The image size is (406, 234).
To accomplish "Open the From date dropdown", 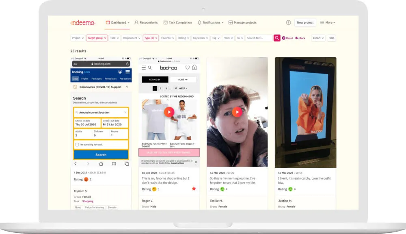I will 228,38.
